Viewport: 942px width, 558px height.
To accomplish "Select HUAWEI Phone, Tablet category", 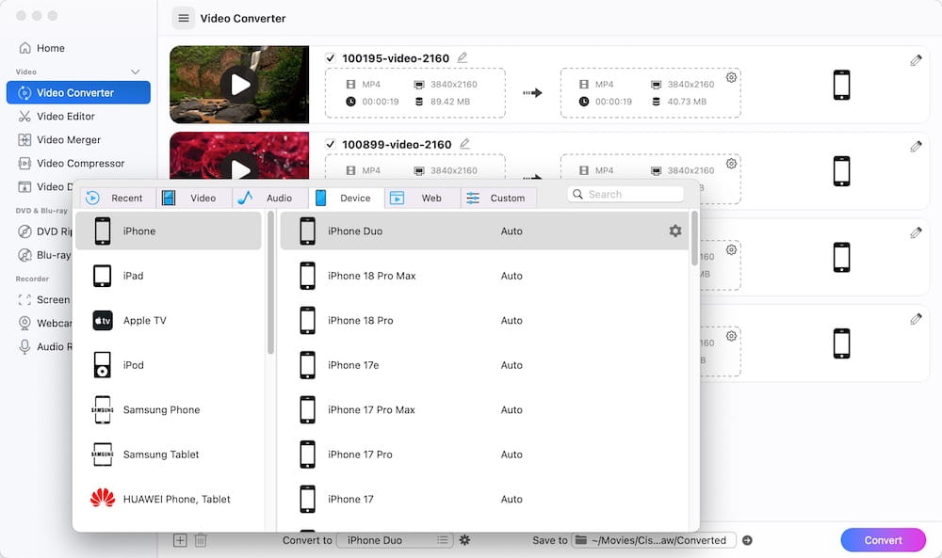I will [x=169, y=500].
